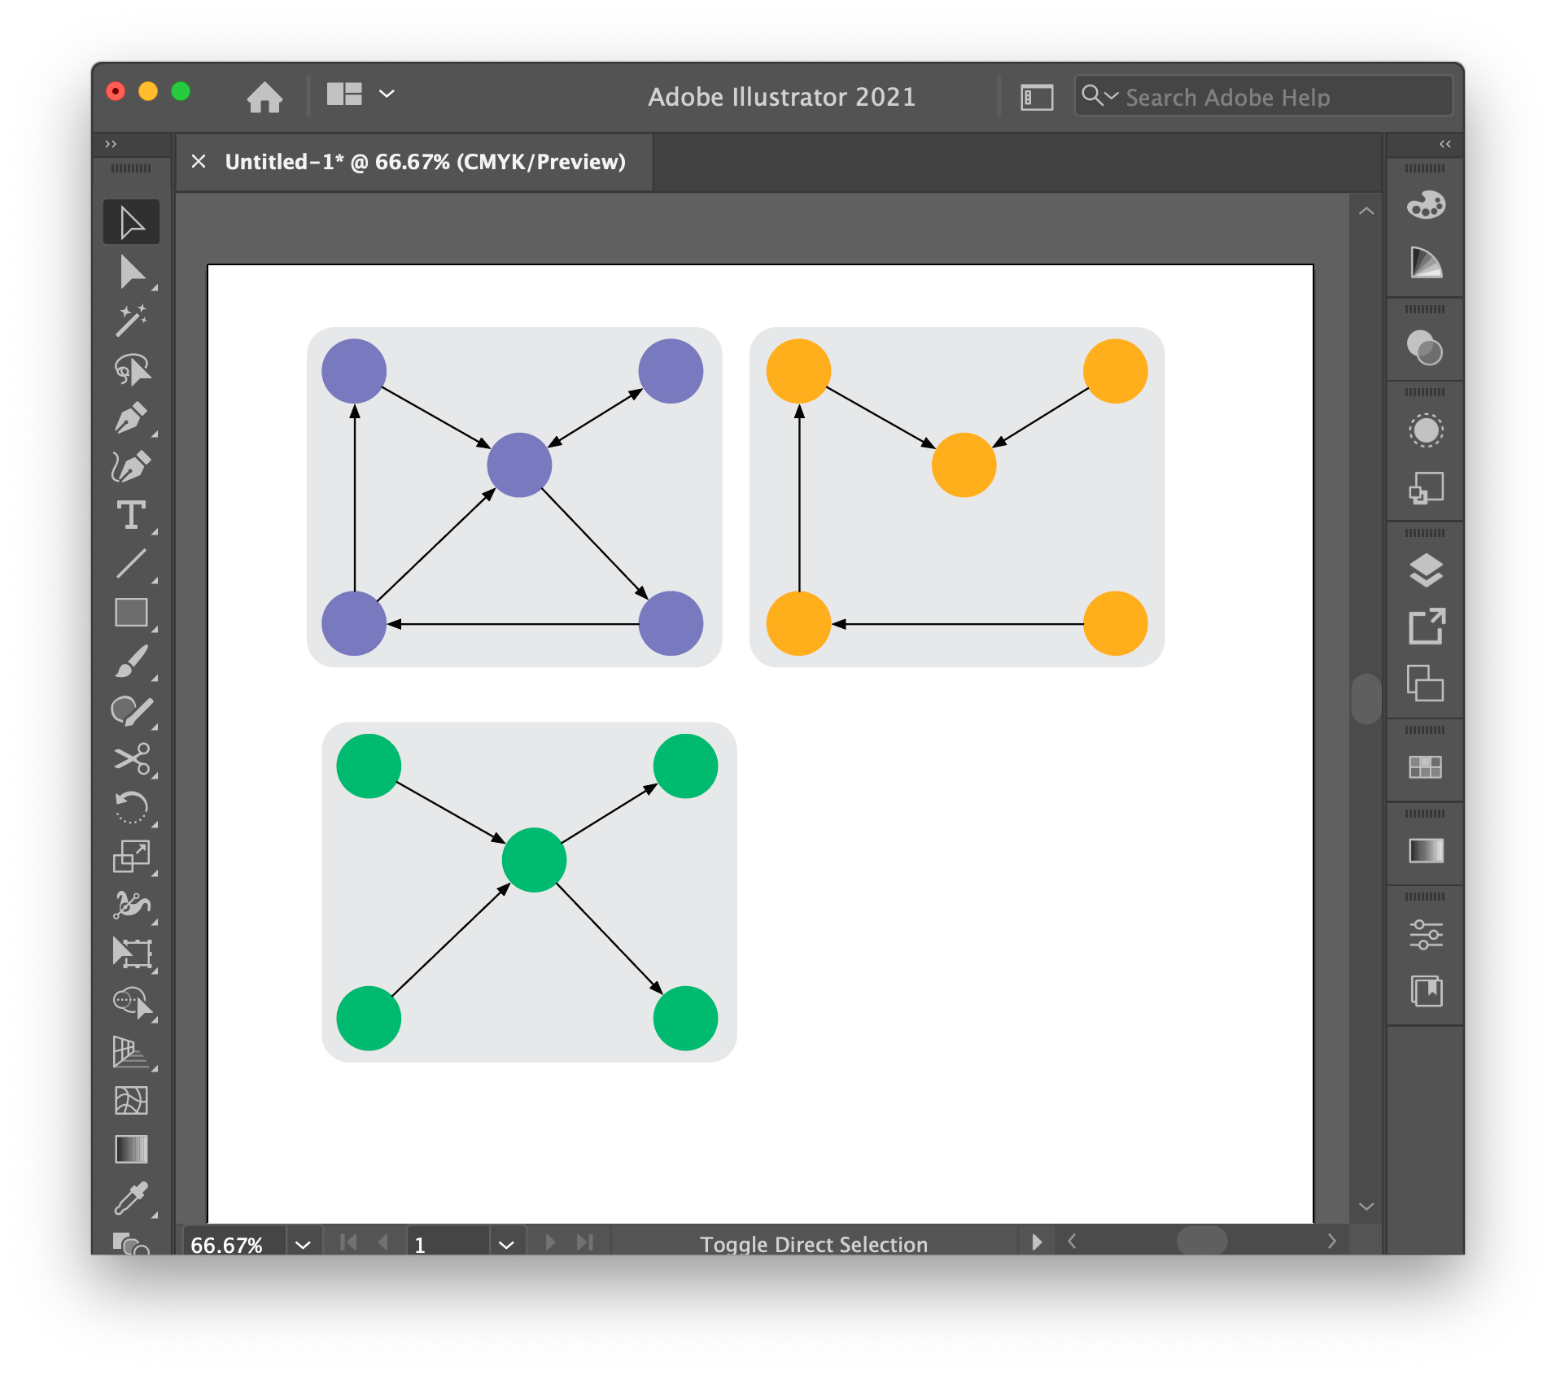Click the vertical scrollbar down arrow
Screen dimensions: 1556x1375
click(1366, 1206)
